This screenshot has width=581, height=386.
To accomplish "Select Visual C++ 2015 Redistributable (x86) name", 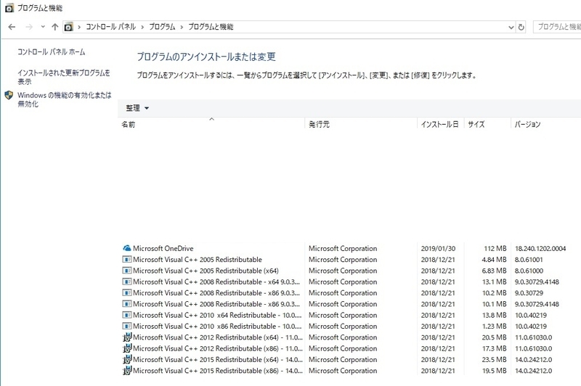I will 218,371.
